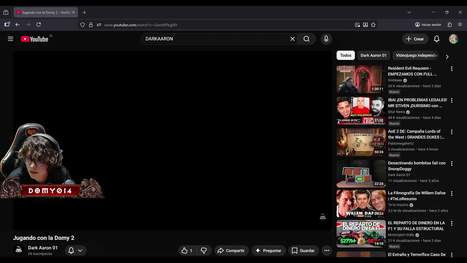The height and width of the screenshot is (263, 467).
Task: Open video title La Filmografía De Willem Dafoe
Action: click(417, 196)
